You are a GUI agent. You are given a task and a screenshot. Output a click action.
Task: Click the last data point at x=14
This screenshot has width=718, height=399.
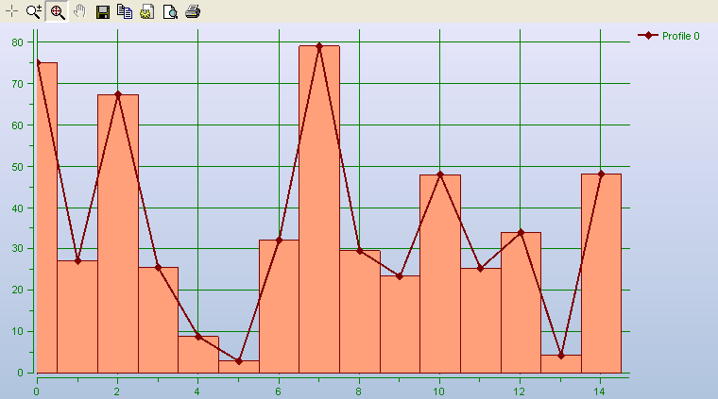coord(601,174)
